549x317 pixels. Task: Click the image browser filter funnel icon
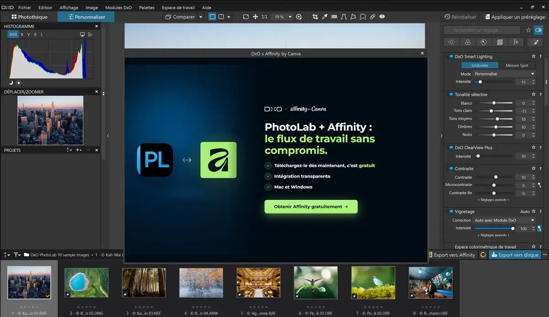click(x=17, y=255)
